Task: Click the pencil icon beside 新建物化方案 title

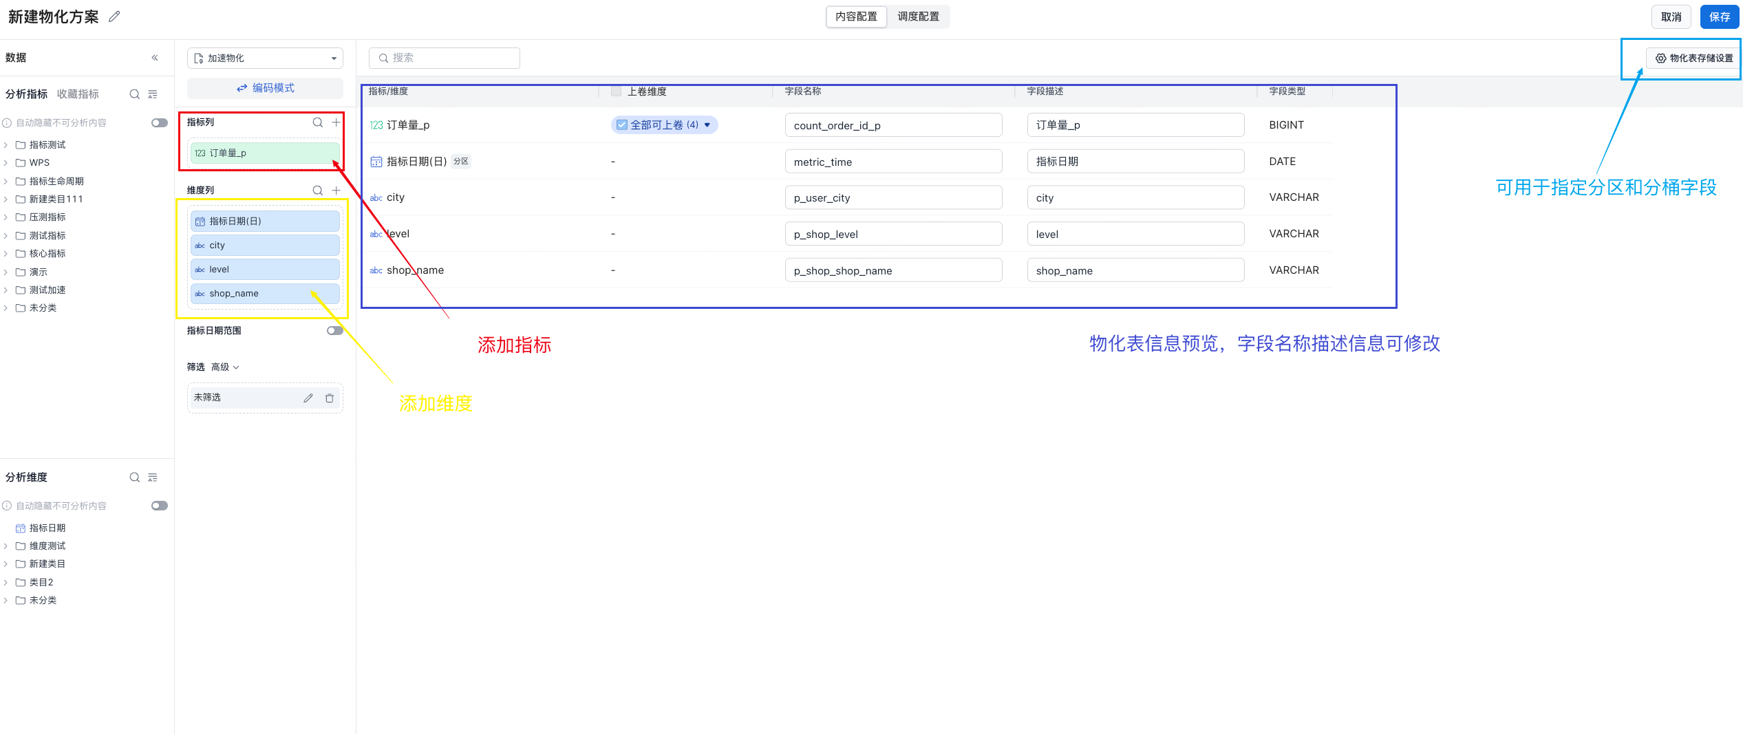Action: click(114, 17)
